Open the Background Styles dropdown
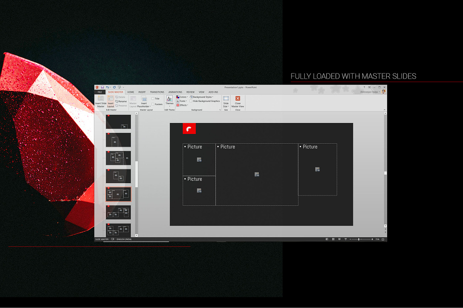Screen dimensions: 463x308 201,97
